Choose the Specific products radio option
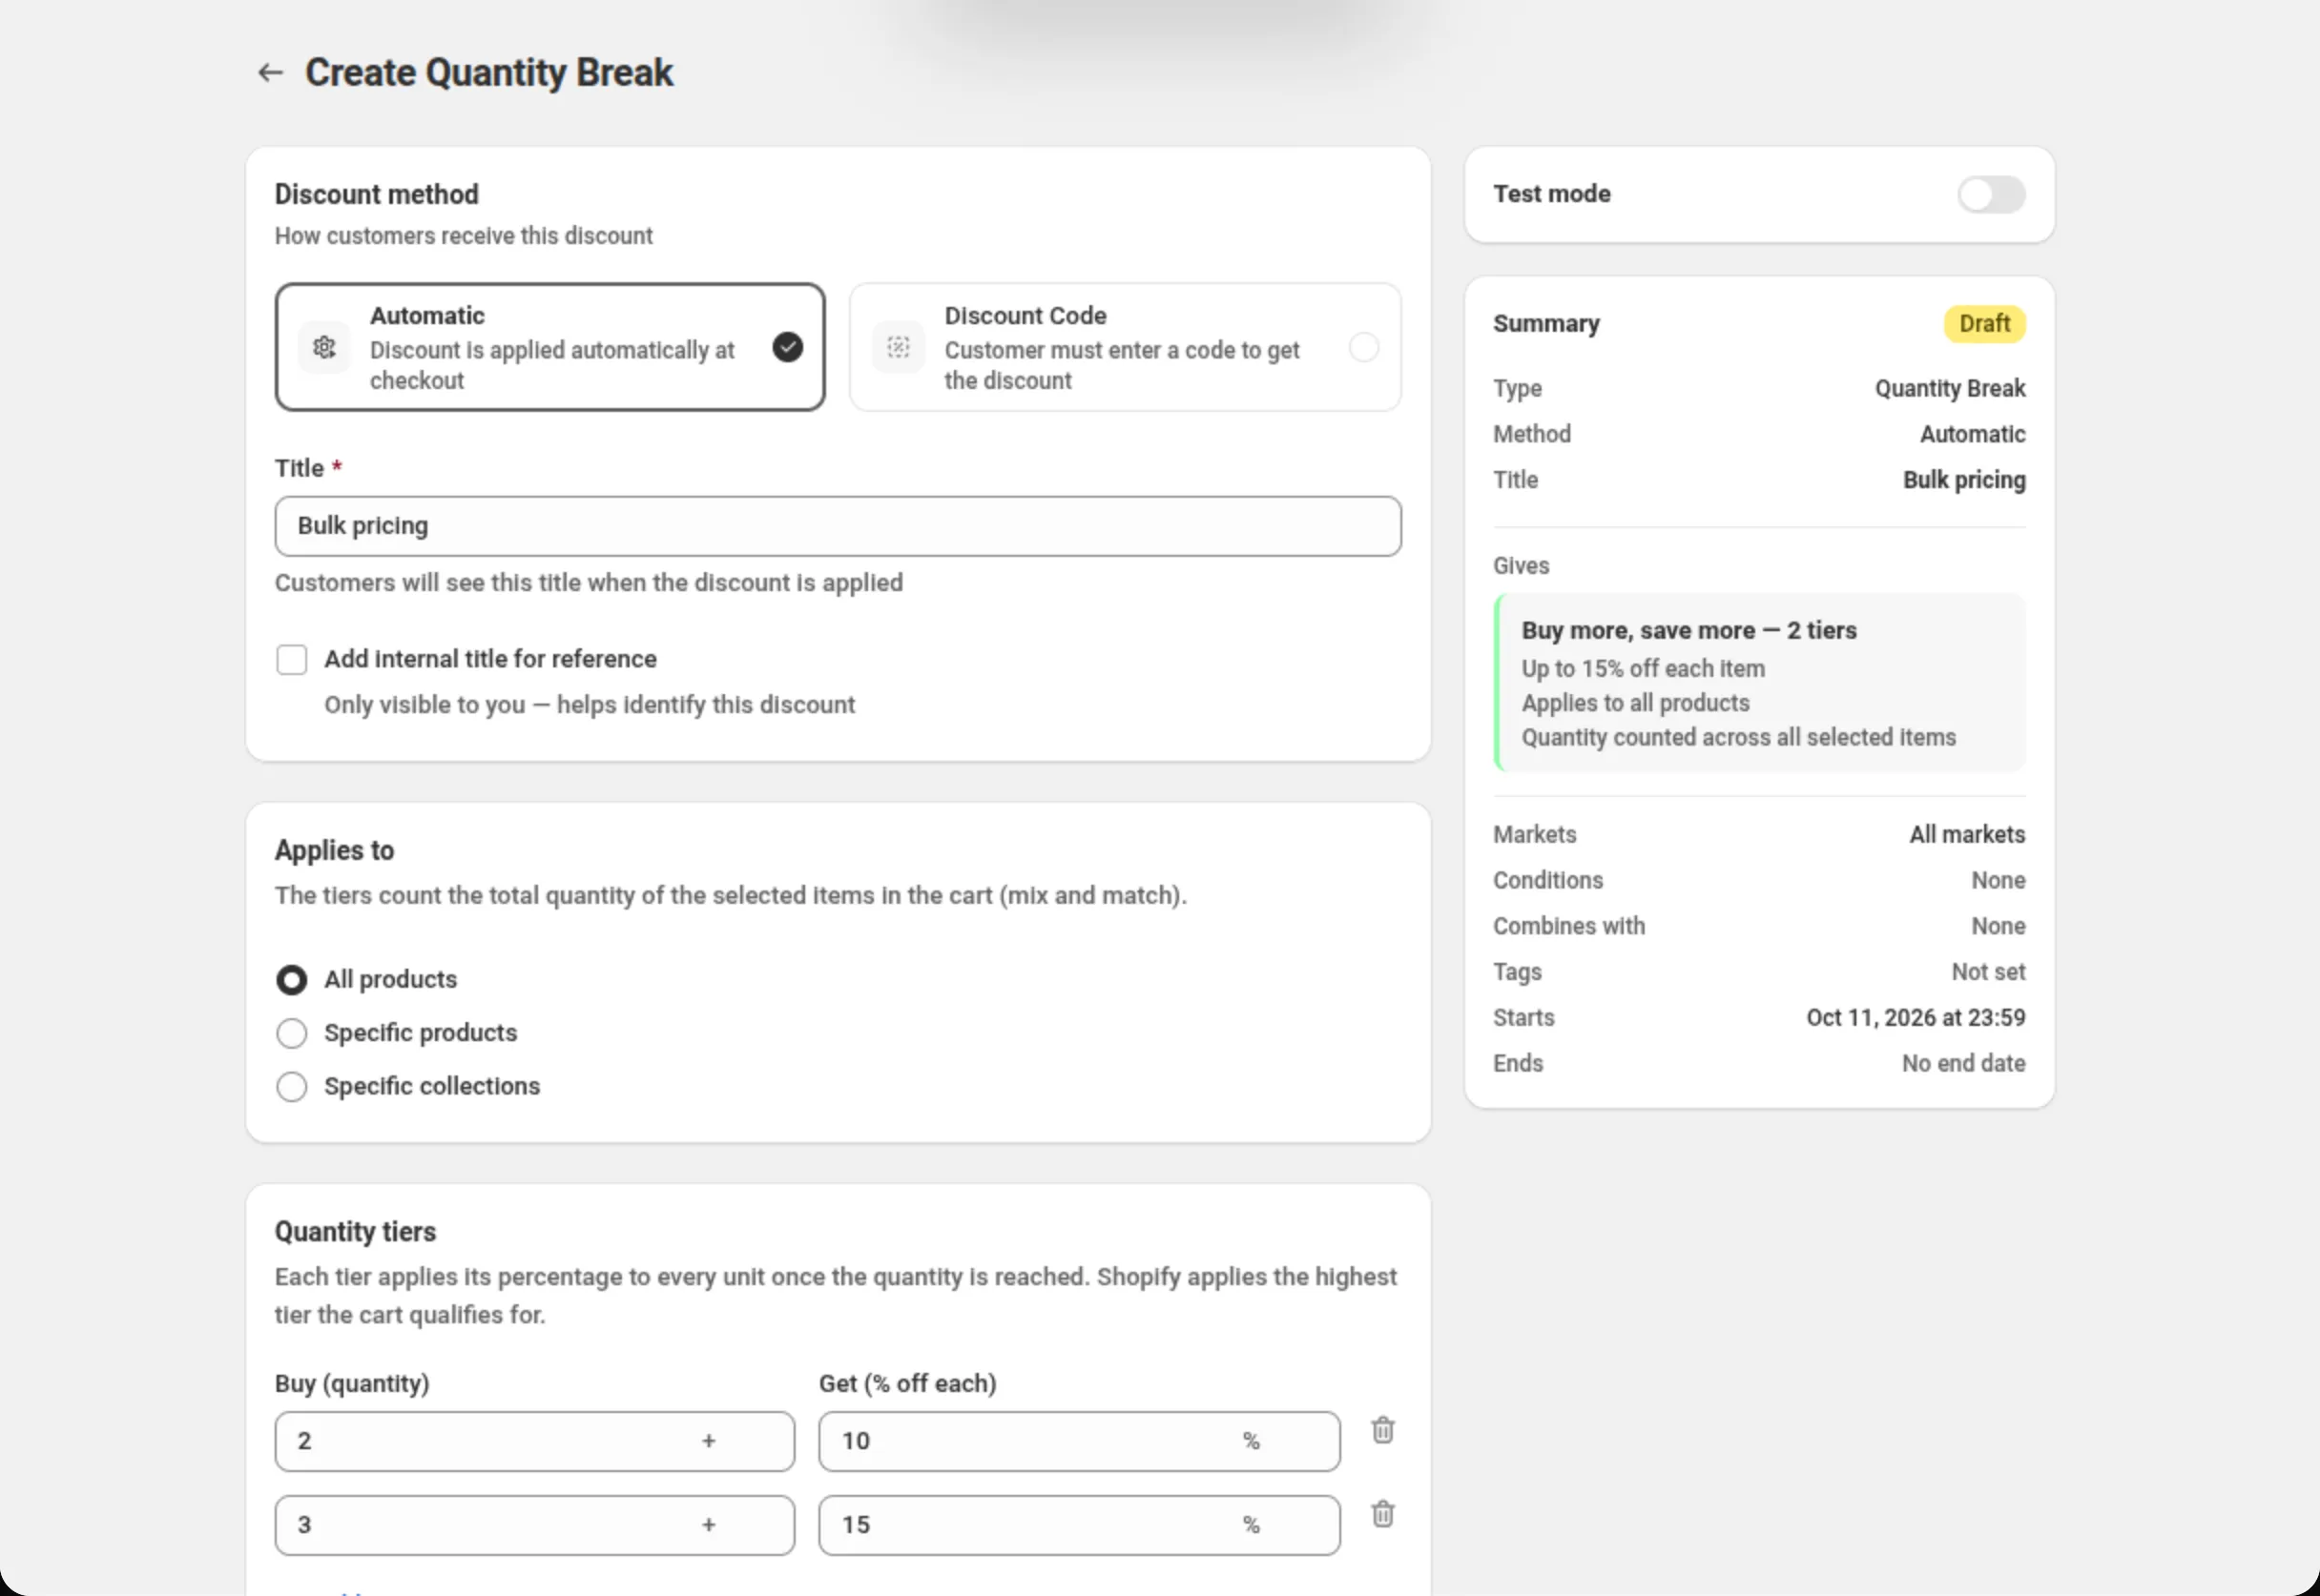 [292, 1033]
